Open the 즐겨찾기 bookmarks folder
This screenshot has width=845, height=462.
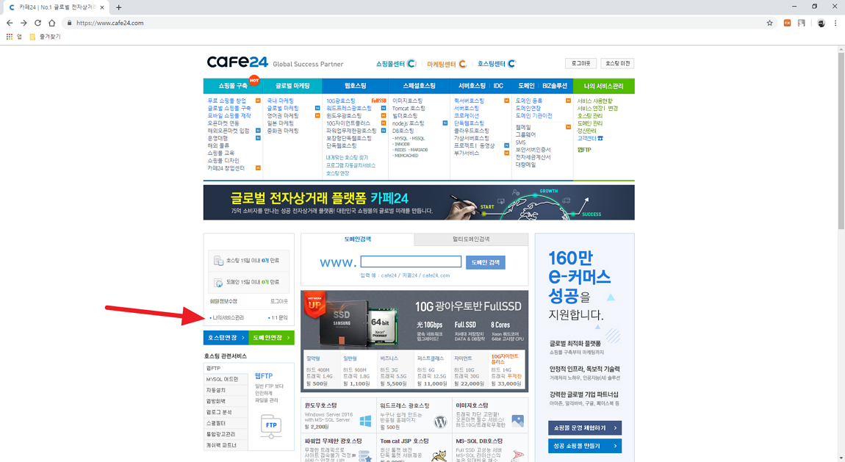click(45, 37)
